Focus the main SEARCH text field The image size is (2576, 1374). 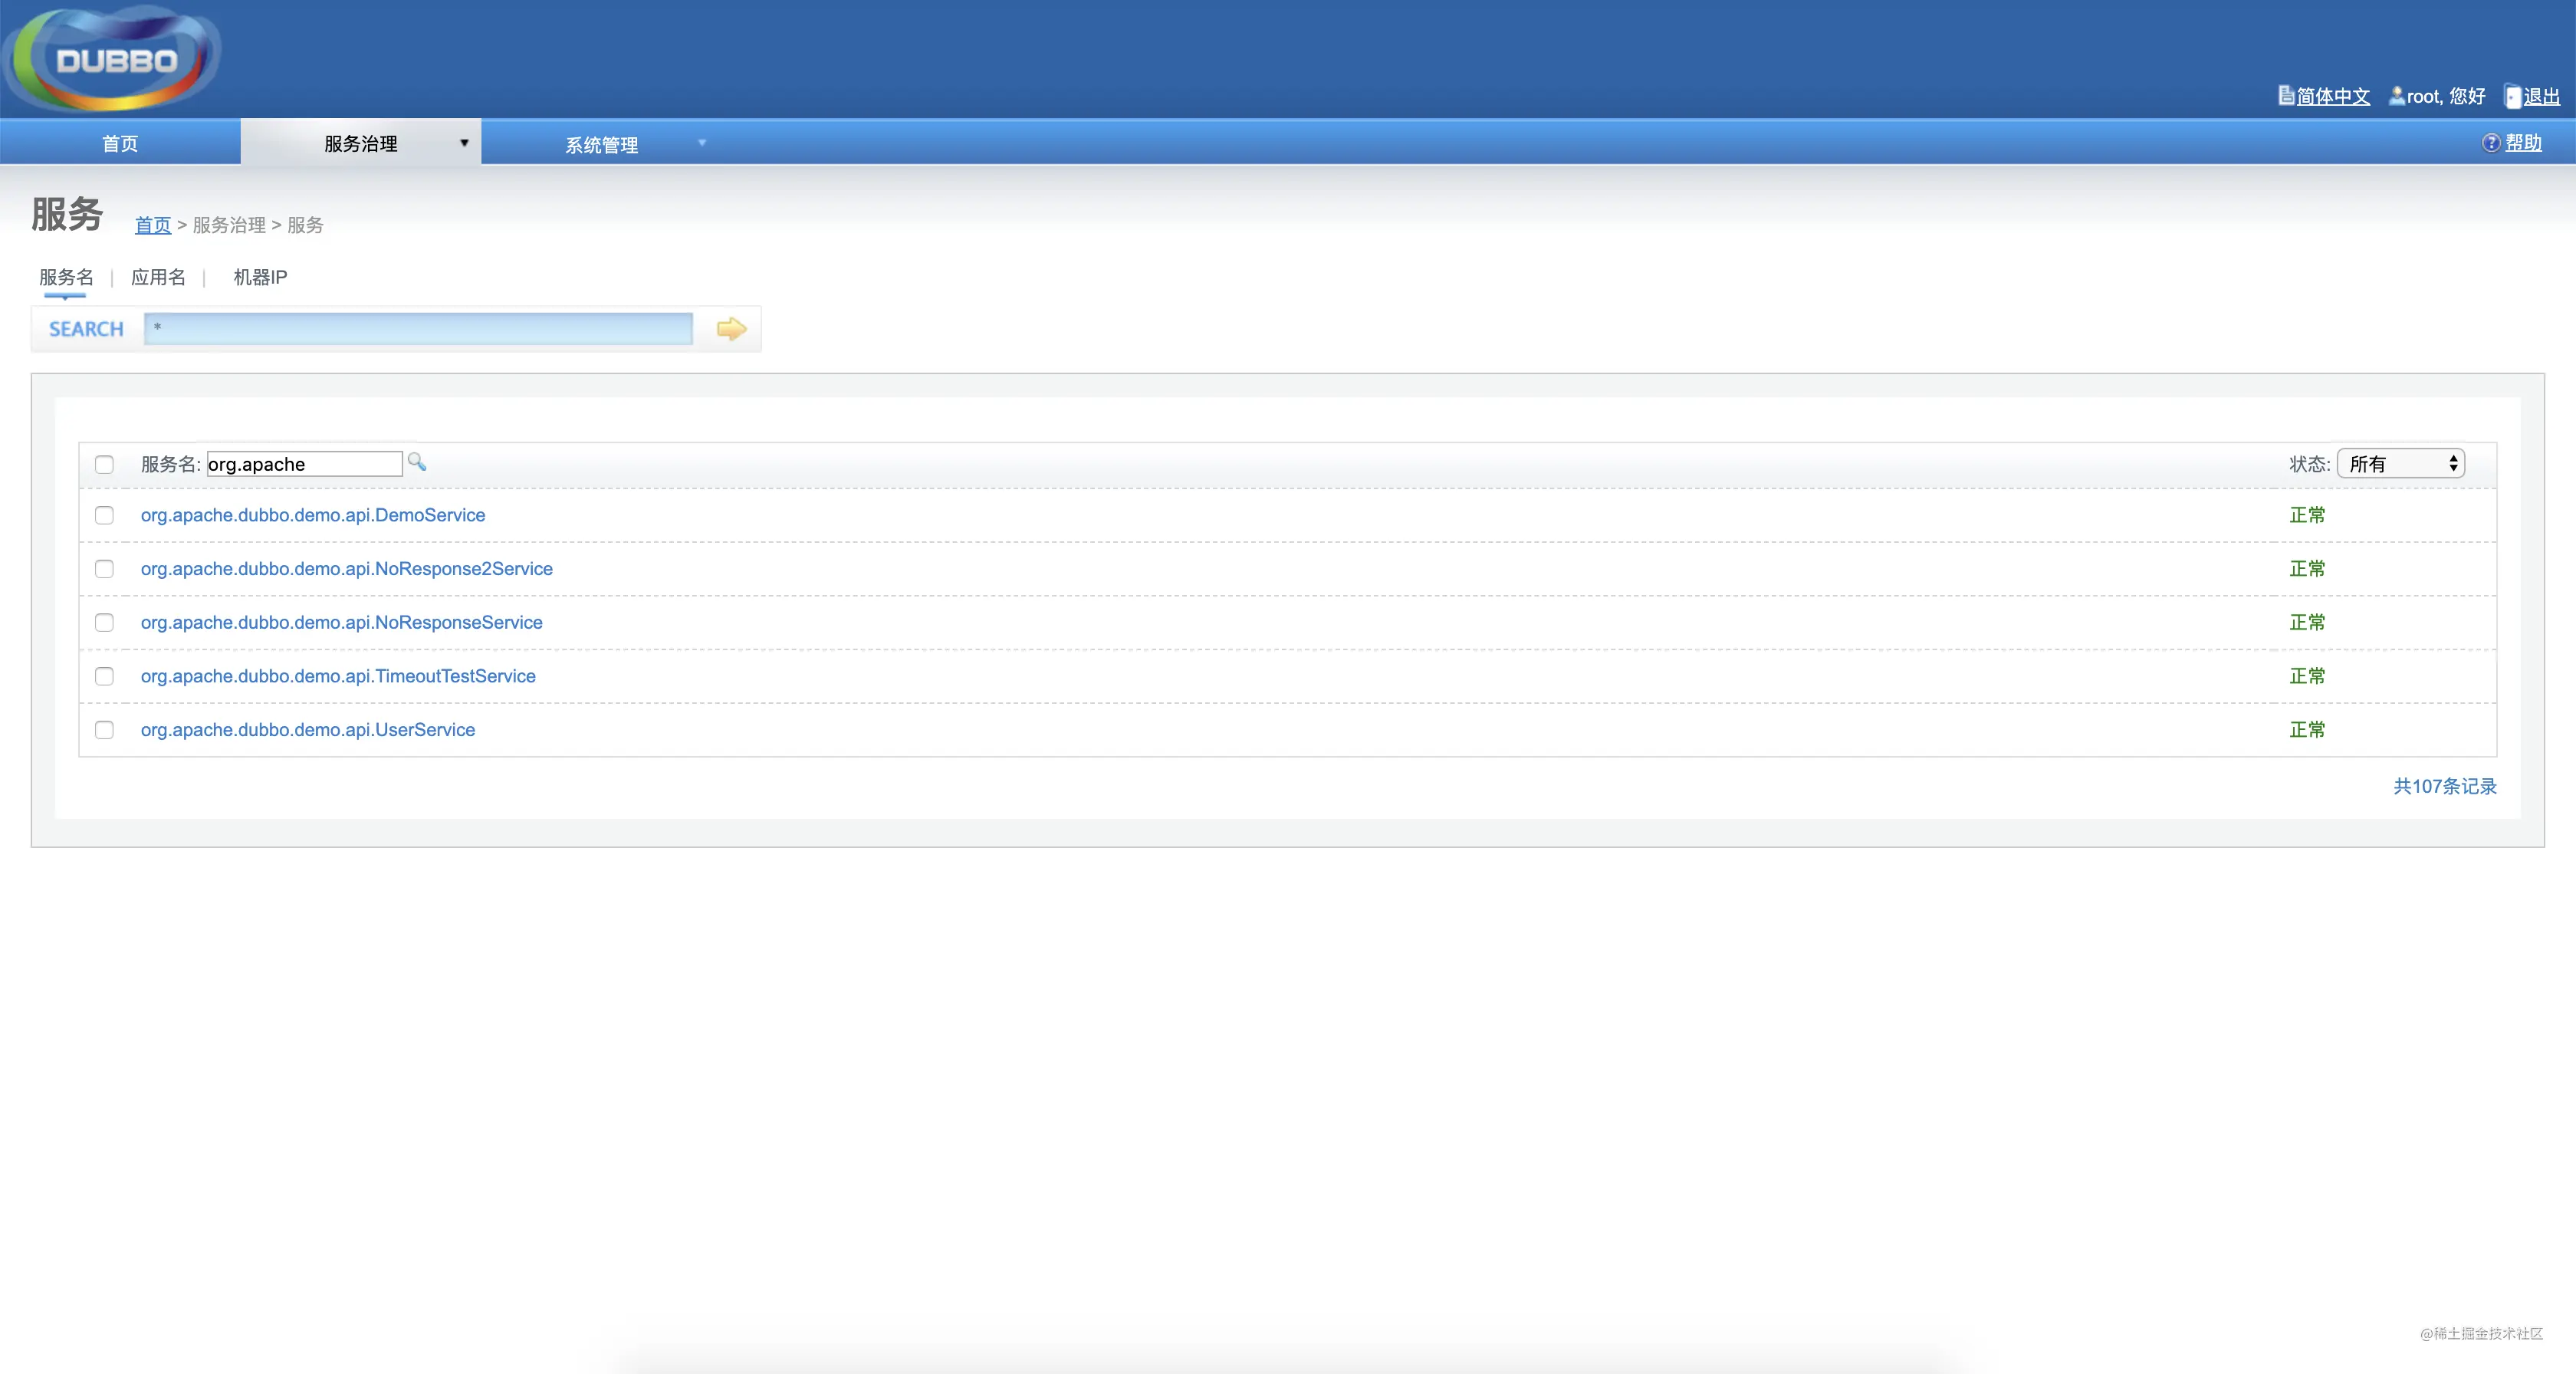click(418, 329)
